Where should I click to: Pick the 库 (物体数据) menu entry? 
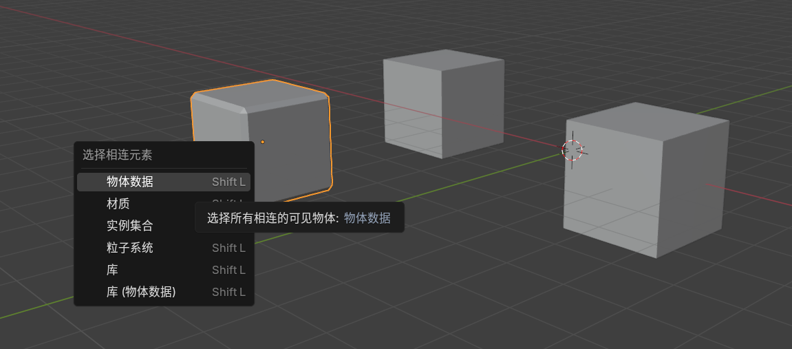coord(164,292)
